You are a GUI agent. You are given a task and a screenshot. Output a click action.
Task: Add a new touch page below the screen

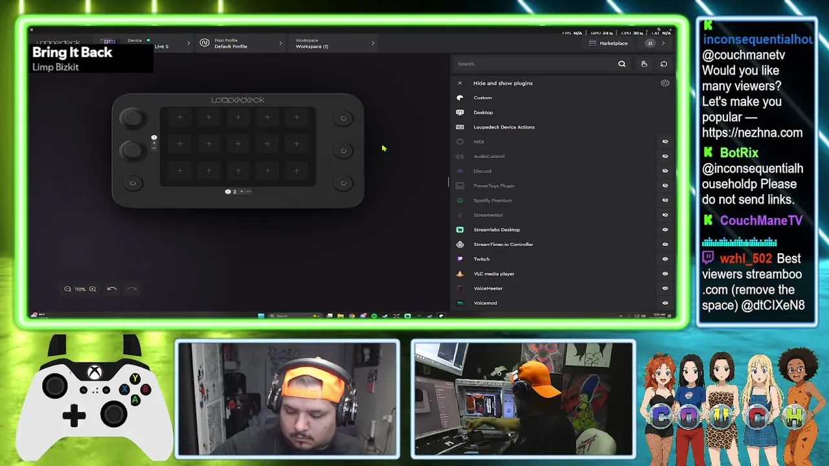tap(242, 192)
